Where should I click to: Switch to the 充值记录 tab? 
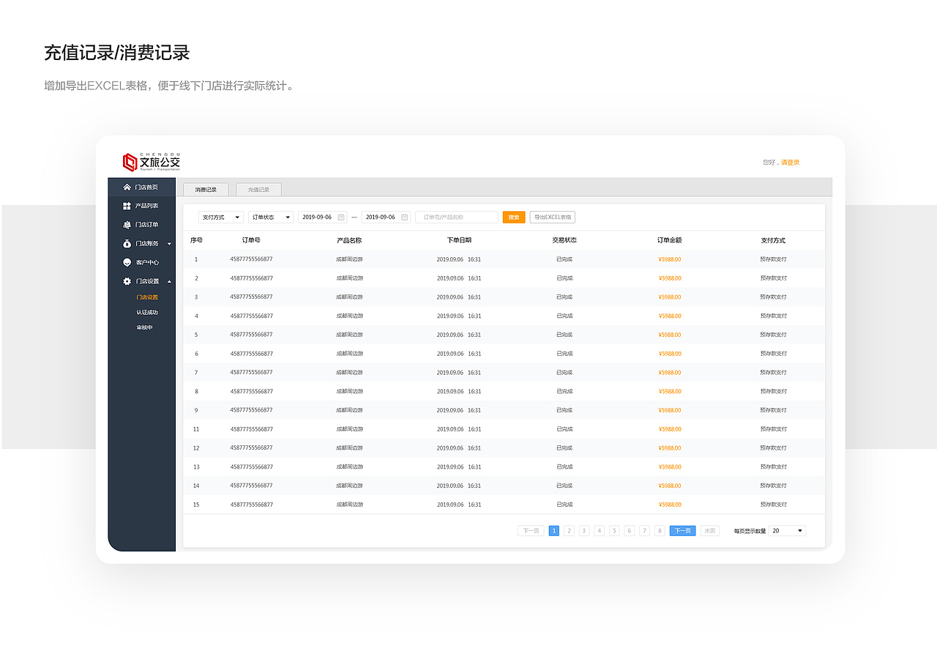click(x=258, y=190)
